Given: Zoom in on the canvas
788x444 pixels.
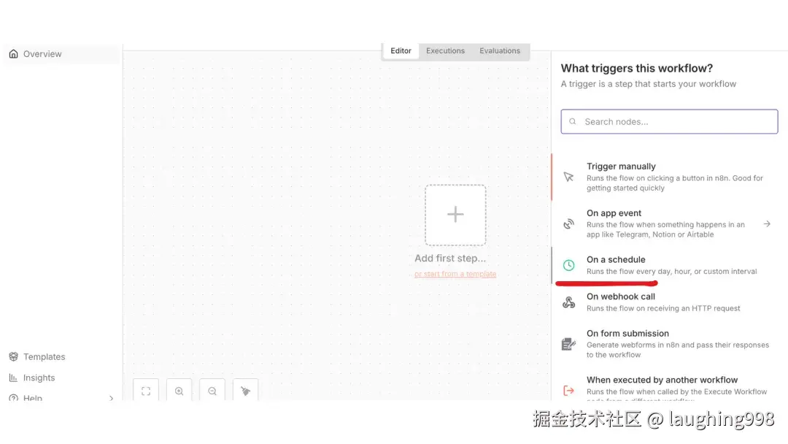Looking at the screenshot, I should (x=179, y=391).
